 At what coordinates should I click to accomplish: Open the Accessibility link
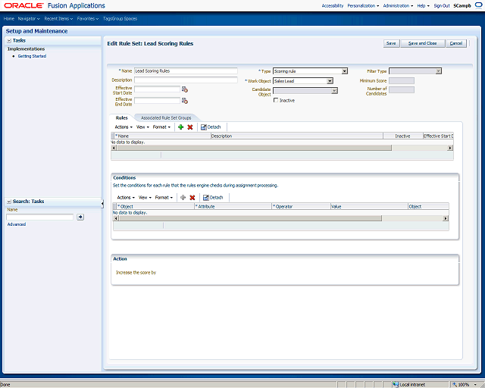pos(333,5)
